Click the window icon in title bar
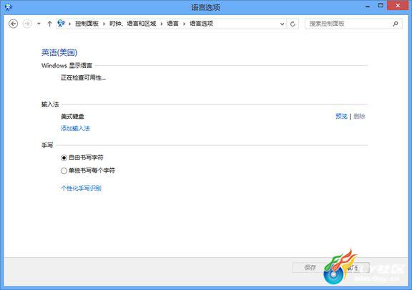412x290 pixels. 9,7
